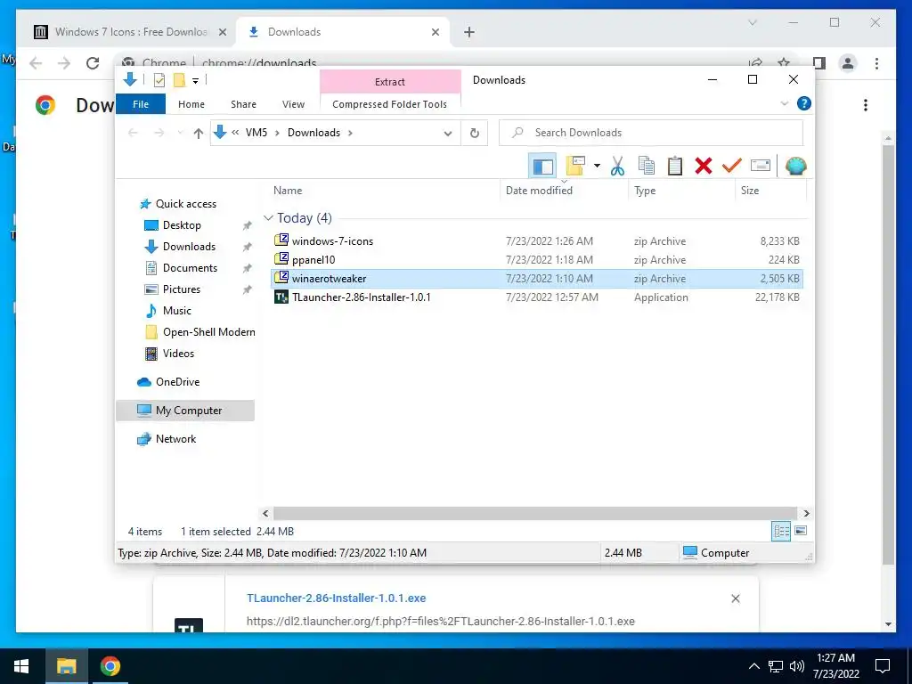
Task: Open Classic Shell settings shell icon
Action: coord(795,167)
